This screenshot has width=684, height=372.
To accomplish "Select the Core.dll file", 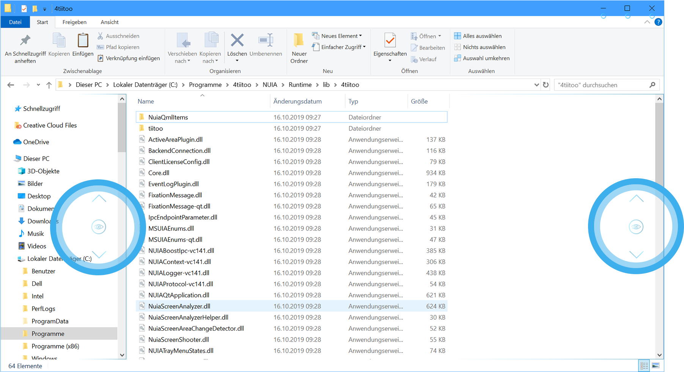I will coord(291,173).
